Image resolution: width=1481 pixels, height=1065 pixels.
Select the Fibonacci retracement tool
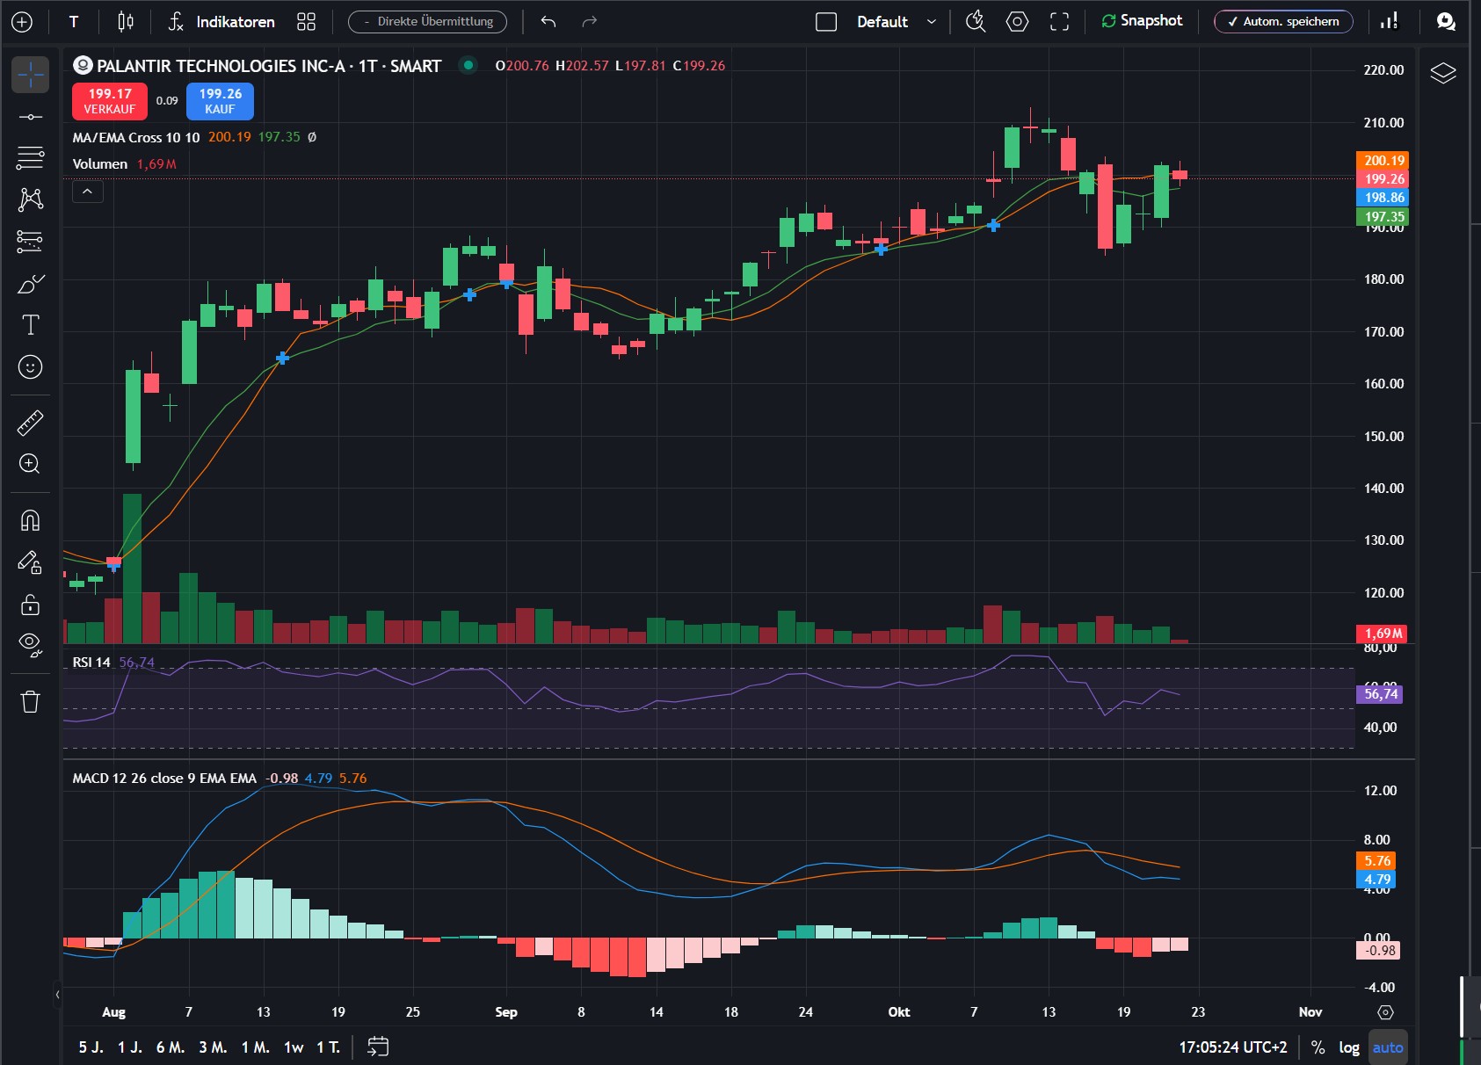tap(30, 158)
